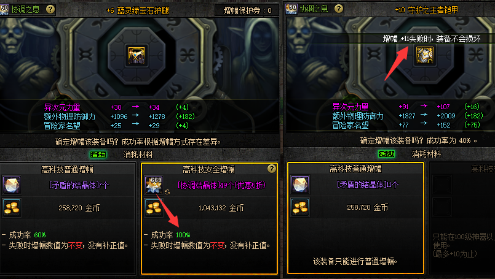Click the green 活动 tag in left window
The image size is (495, 279).
tap(98, 155)
